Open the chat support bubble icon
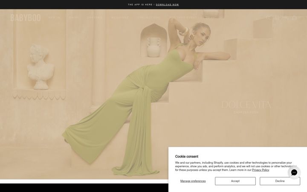The width and height of the screenshot is (307, 192). pos(294,172)
